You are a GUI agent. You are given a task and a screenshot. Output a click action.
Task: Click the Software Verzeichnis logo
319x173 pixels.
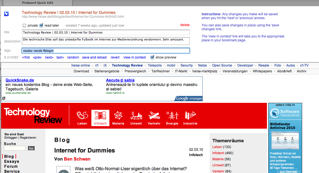(285, 113)
